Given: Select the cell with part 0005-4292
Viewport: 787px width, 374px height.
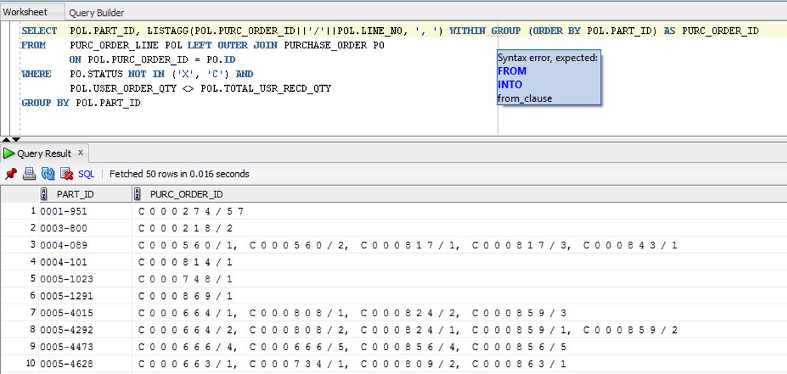Looking at the screenshot, I should coord(85,330).
